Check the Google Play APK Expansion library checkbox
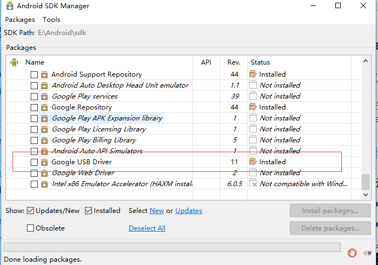Image resolution: width=378 pixels, height=265 pixels. 34,118
